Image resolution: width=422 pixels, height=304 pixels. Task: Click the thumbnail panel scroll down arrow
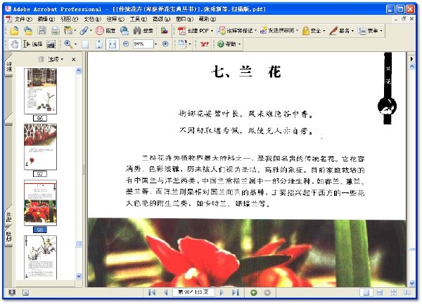click(79, 276)
